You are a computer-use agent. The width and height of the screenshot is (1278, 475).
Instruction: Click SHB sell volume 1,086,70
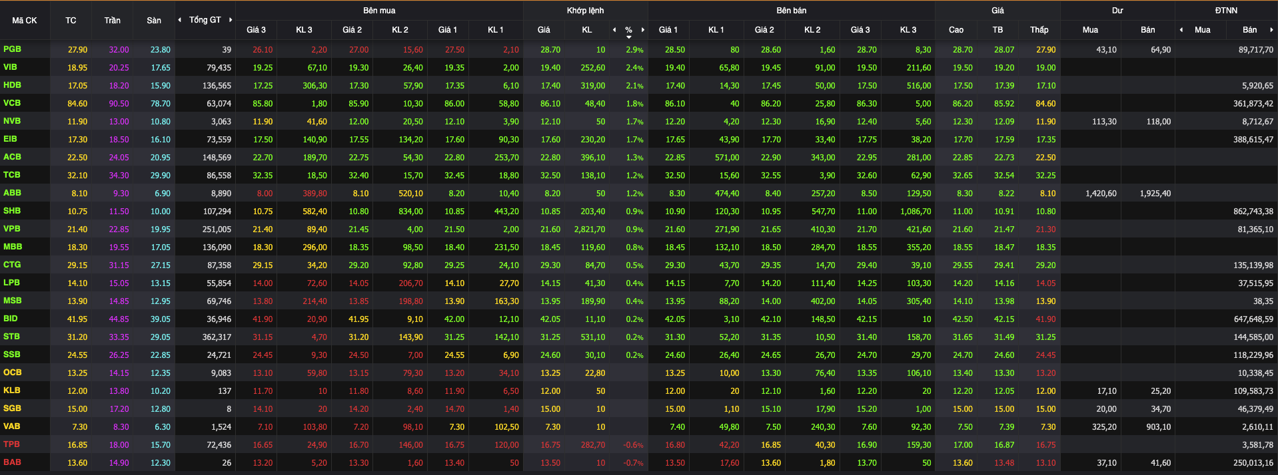pos(916,212)
